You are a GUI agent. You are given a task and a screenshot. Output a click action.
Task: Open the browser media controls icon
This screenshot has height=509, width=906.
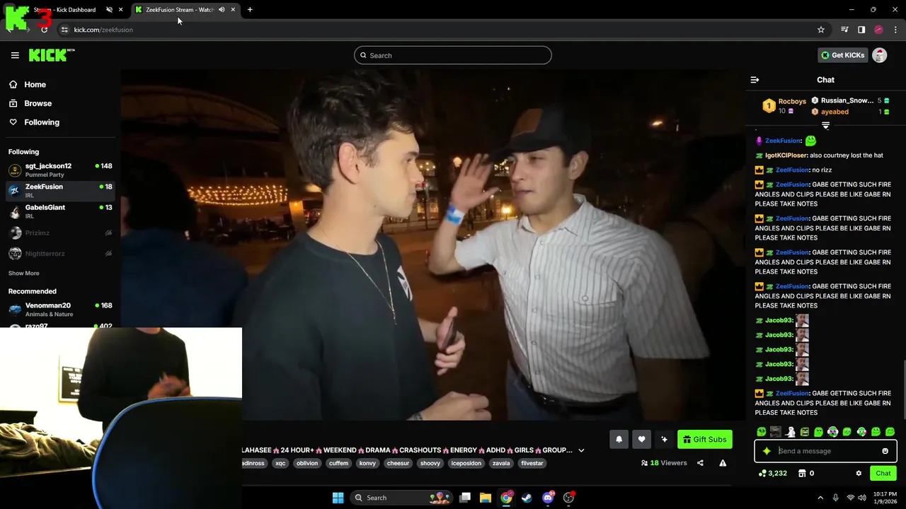pyautogui.click(x=844, y=30)
